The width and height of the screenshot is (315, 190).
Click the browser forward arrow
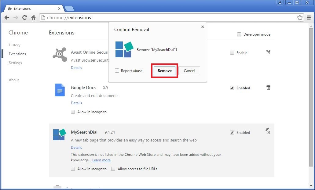pyautogui.click(x=16, y=18)
